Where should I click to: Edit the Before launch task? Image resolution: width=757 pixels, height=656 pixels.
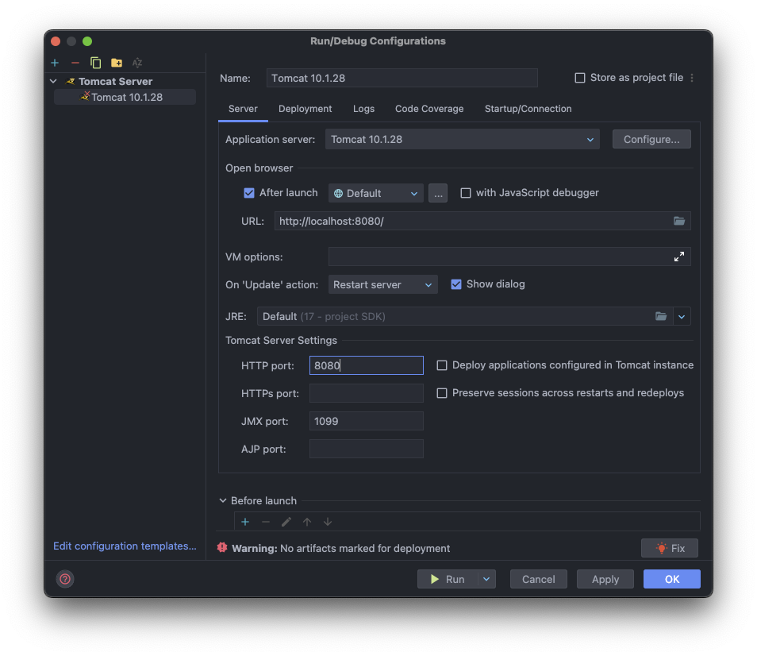[x=286, y=522]
